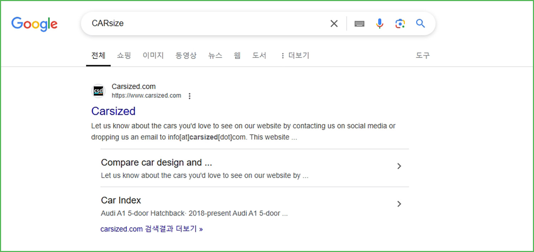Switch to the 쇼핑 tab
Viewport: 534px width, 252px height.
tap(124, 55)
